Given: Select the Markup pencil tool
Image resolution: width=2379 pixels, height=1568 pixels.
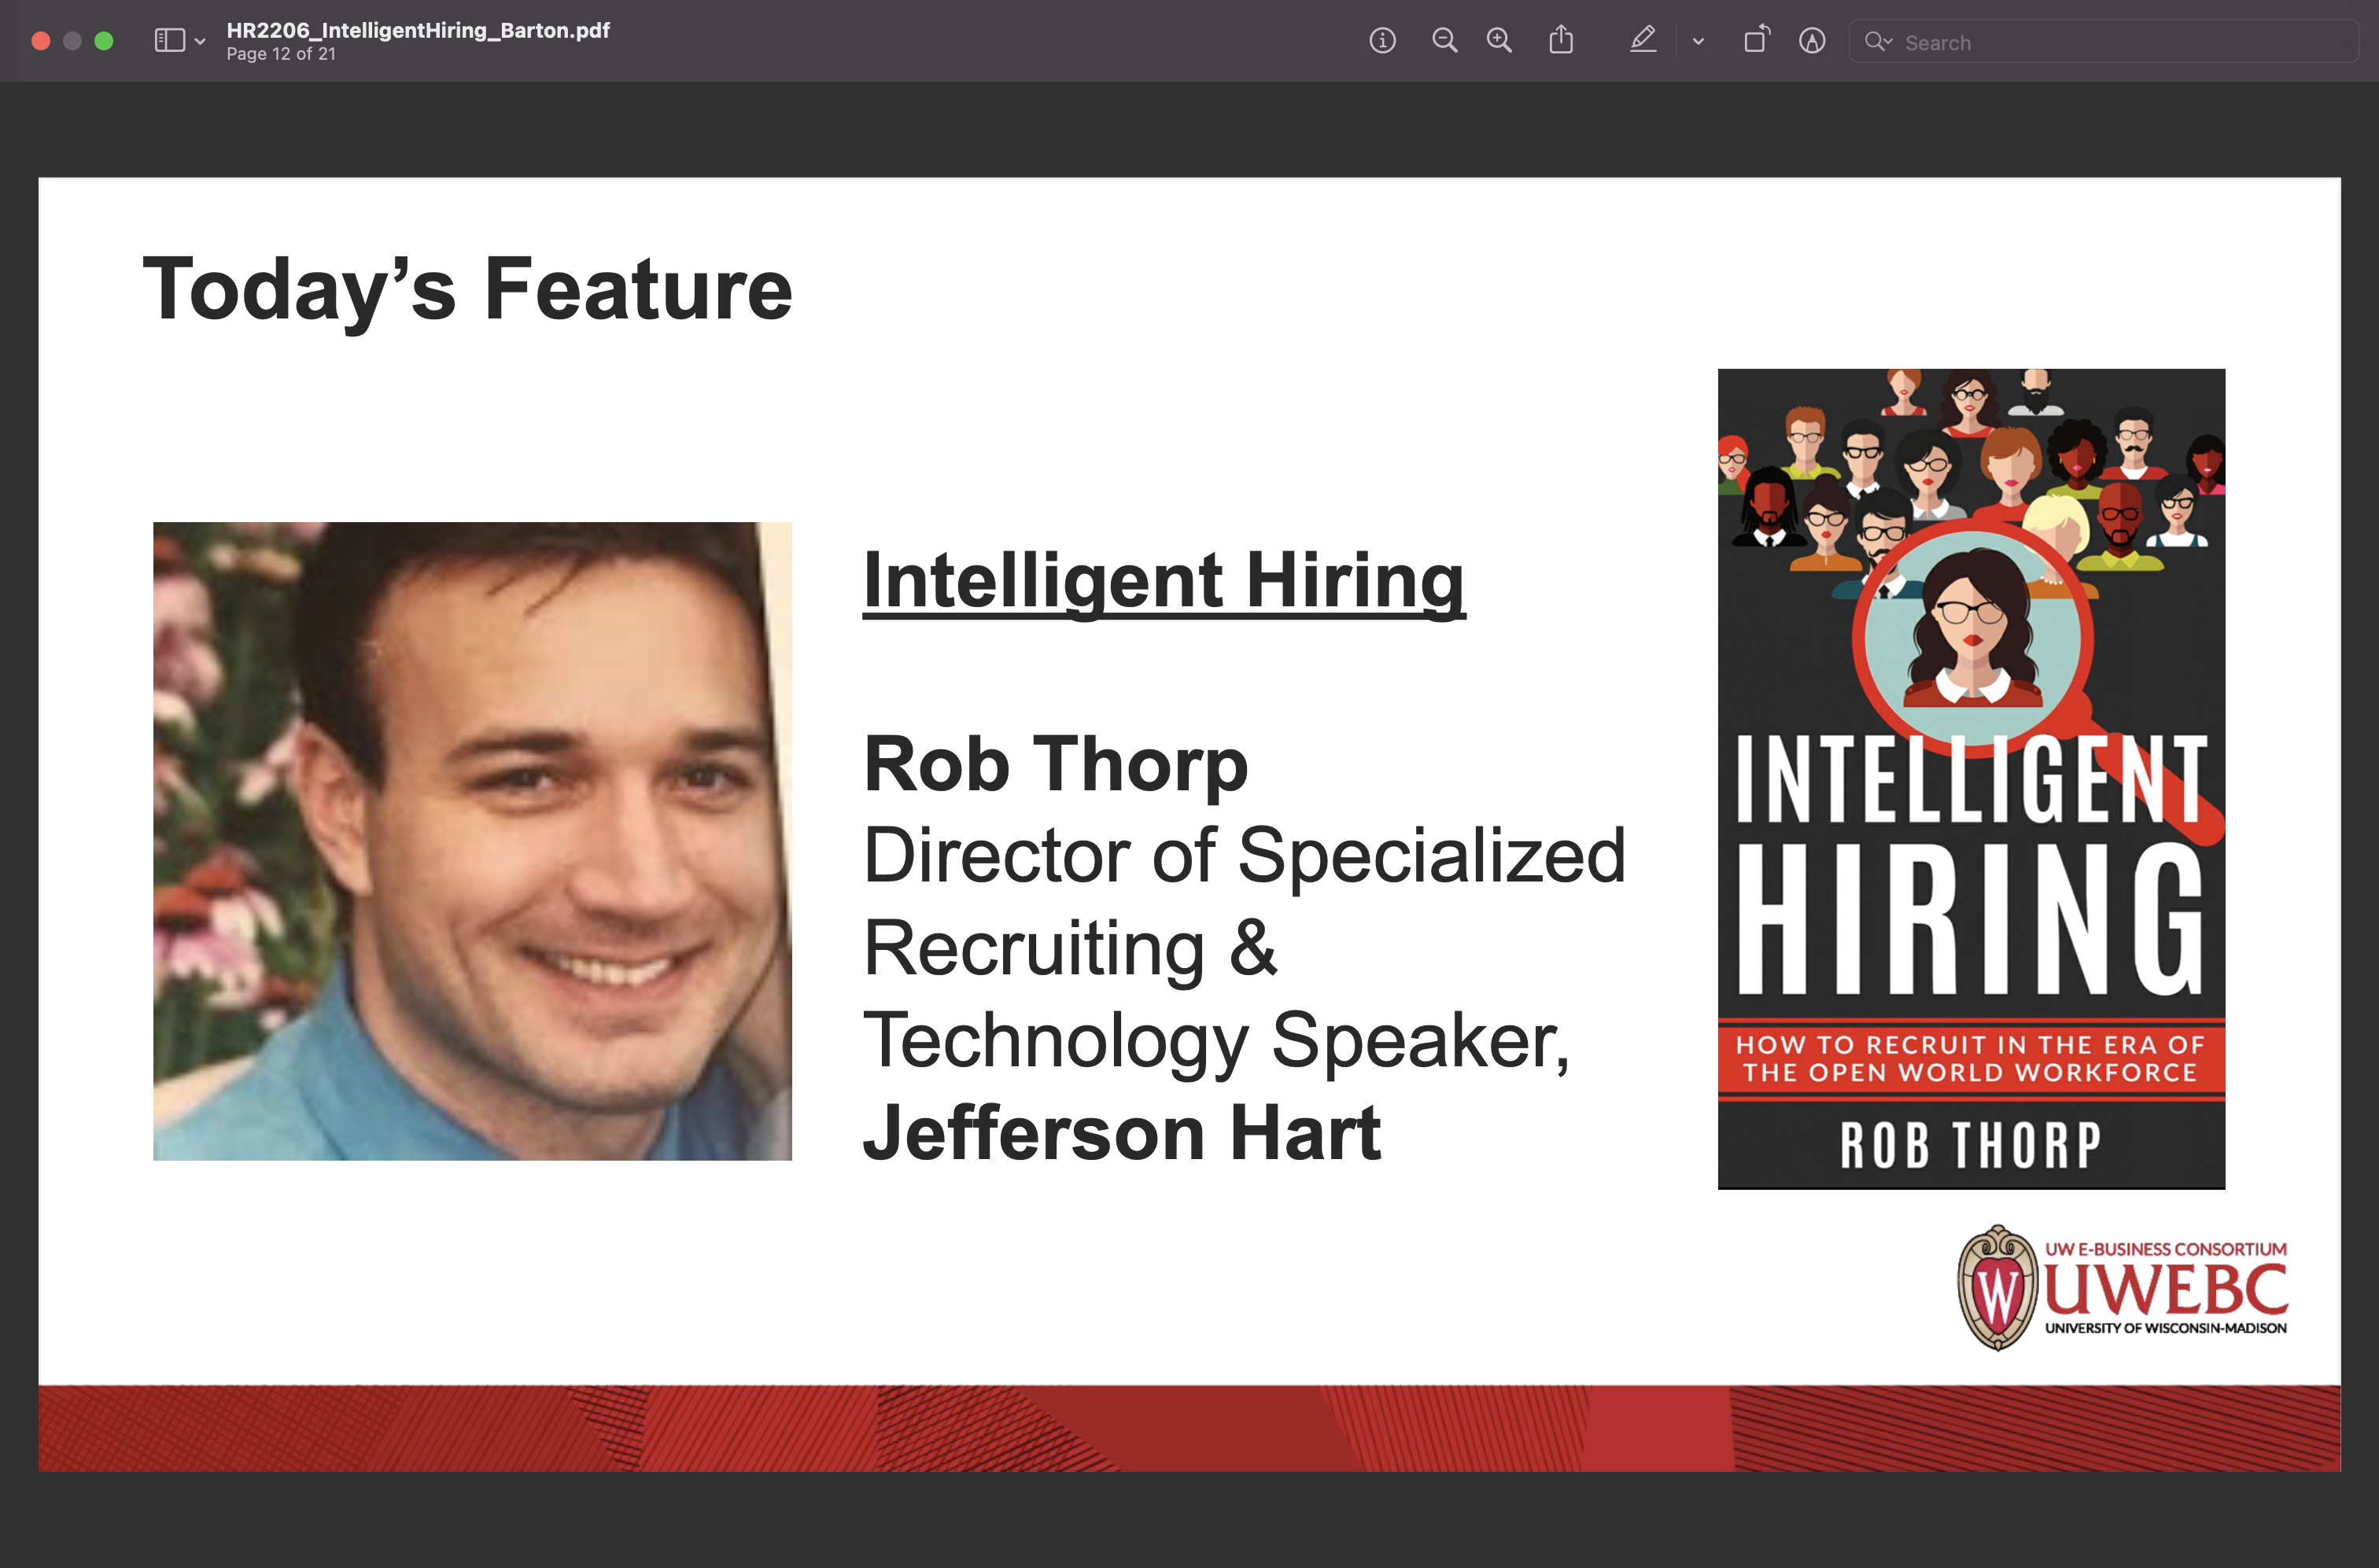Looking at the screenshot, I should pyautogui.click(x=1643, y=41).
